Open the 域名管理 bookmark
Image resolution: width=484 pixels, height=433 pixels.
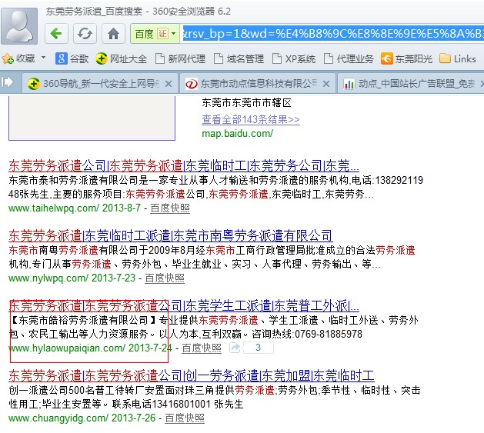point(239,58)
